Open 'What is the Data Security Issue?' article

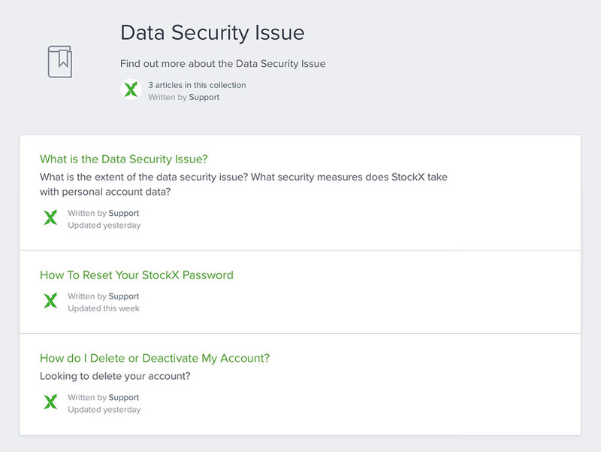pyautogui.click(x=124, y=159)
